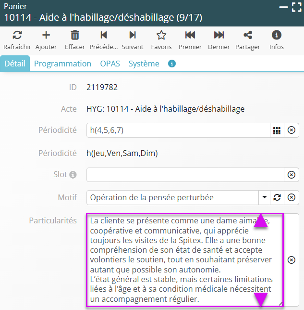Click the Rafraîchir refresh icon
The image size is (304, 310).
click(17, 35)
